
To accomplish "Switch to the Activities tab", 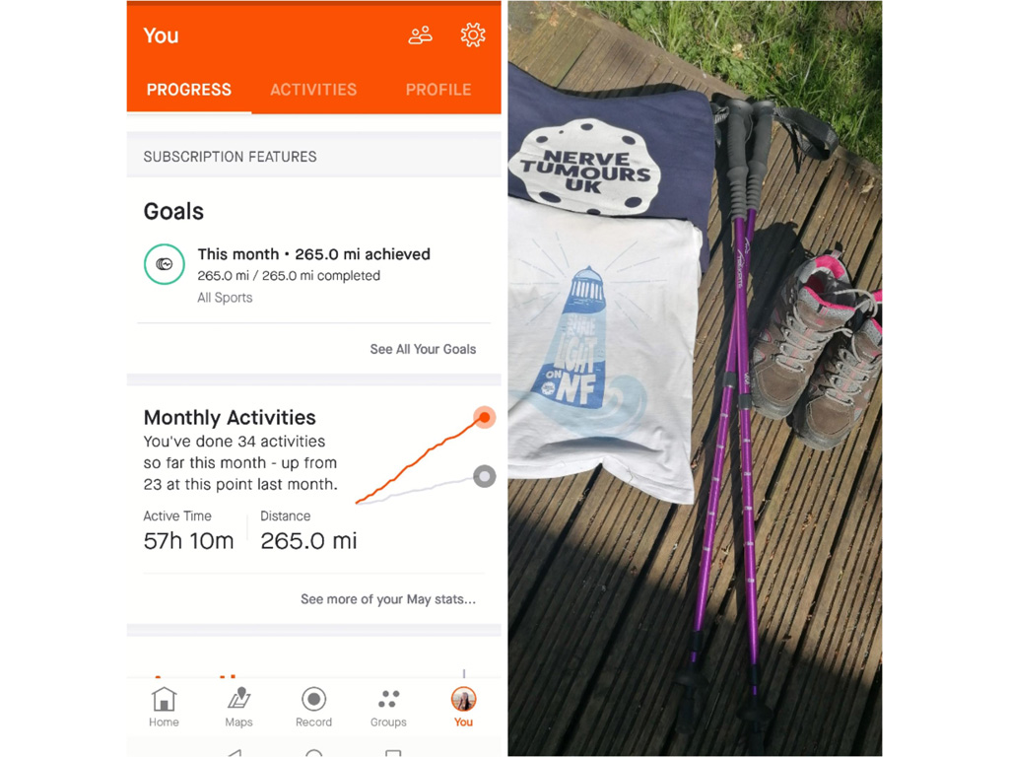I will (313, 90).
